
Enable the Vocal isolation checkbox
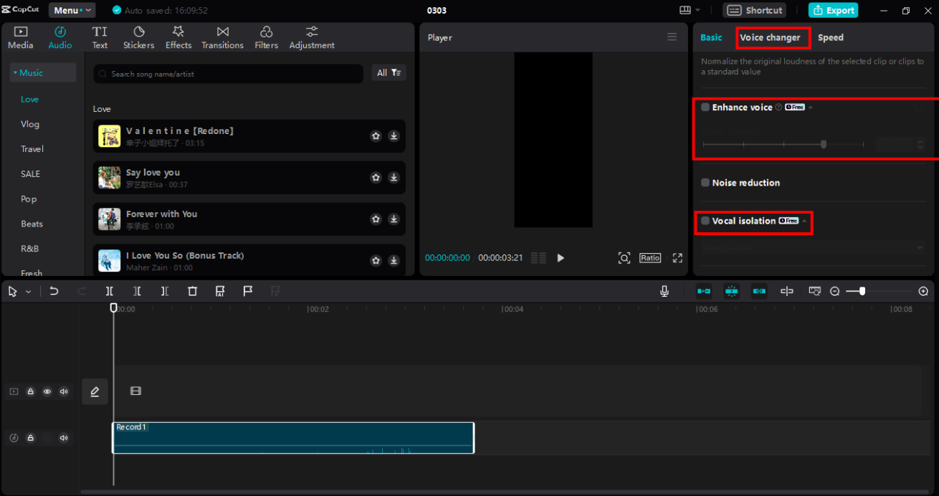point(705,221)
